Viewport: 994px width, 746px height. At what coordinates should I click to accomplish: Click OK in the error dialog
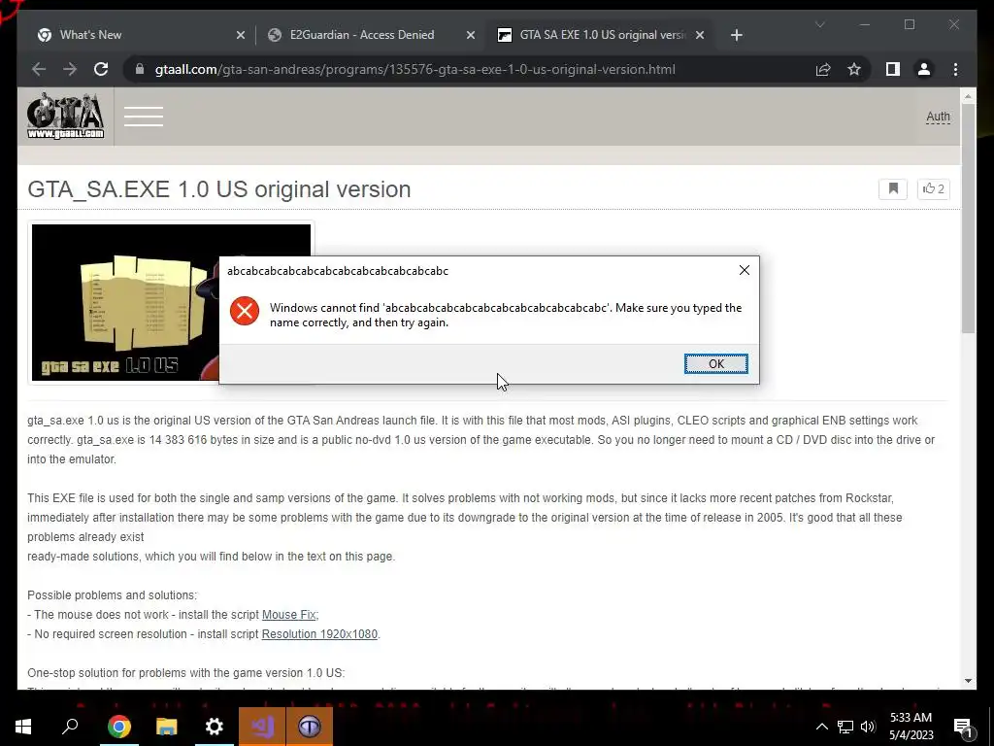pyautogui.click(x=715, y=363)
